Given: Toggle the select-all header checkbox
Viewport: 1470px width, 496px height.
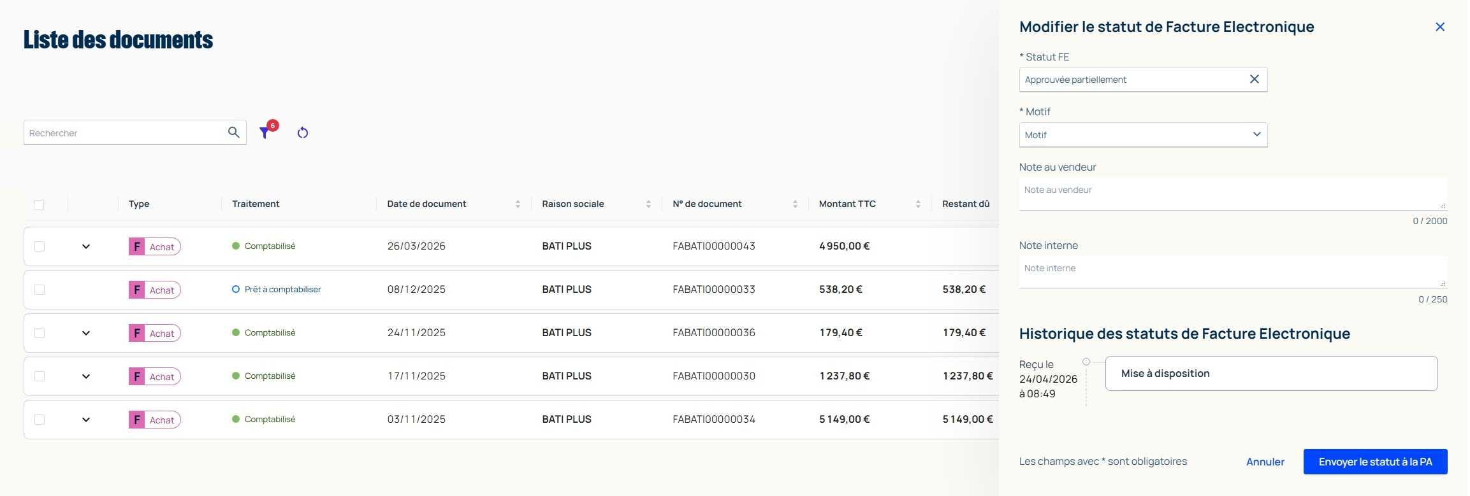Looking at the screenshot, I should [x=39, y=204].
